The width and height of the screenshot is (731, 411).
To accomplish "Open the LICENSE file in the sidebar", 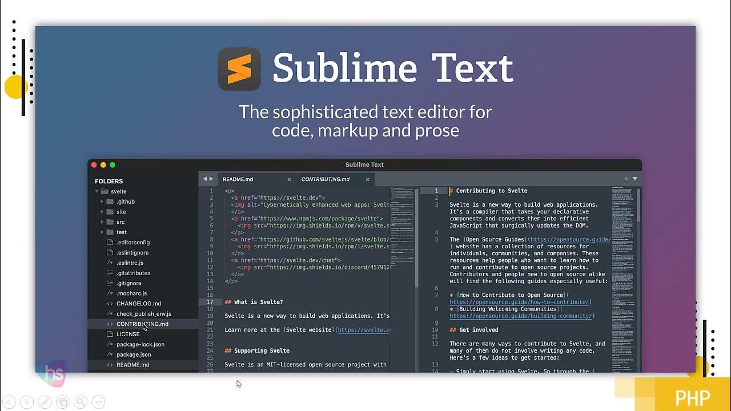I will 128,335.
